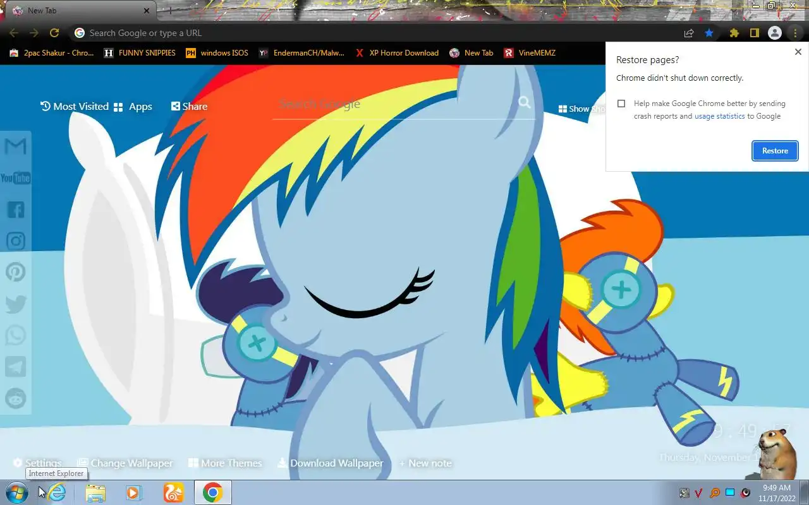Open a new tab with plus button
This screenshot has height=505, width=809.
169,11
